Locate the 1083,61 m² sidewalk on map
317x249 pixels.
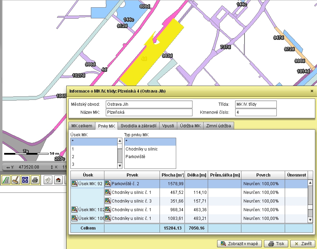pos(108,218)
